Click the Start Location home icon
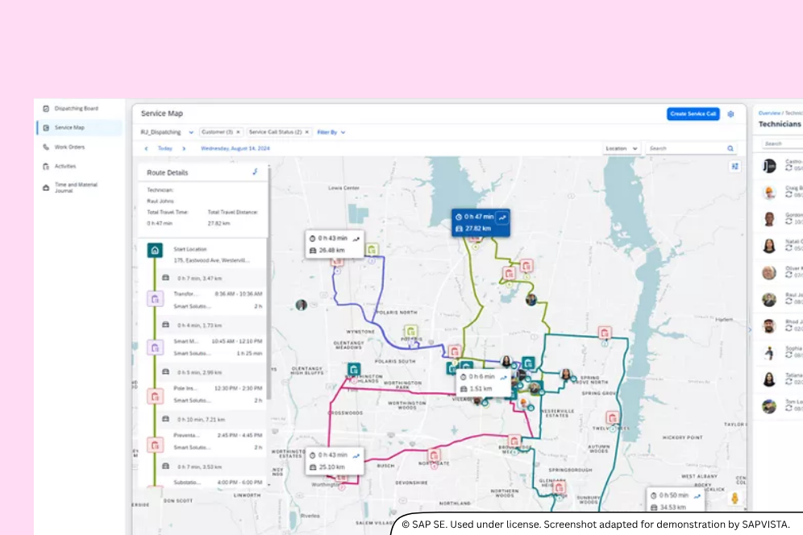This screenshot has width=803, height=535. tap(155, 251)
